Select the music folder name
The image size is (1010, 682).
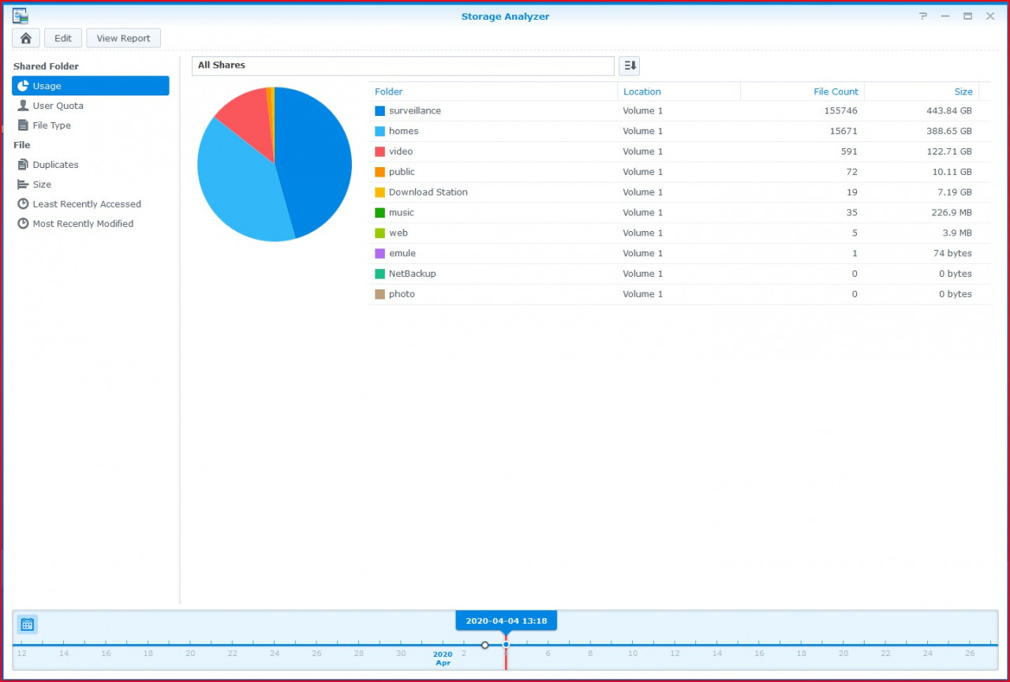click(402, 213)
